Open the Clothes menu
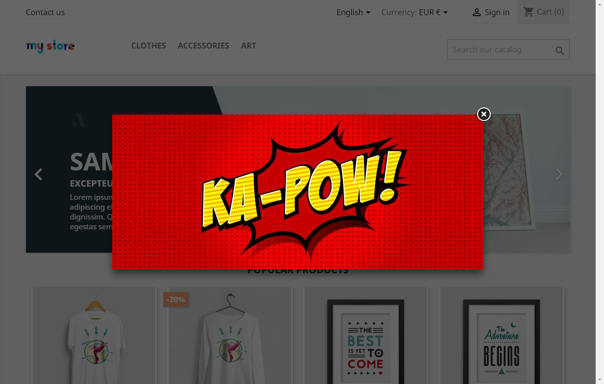The image size is (604, 384). pos(149,46)
